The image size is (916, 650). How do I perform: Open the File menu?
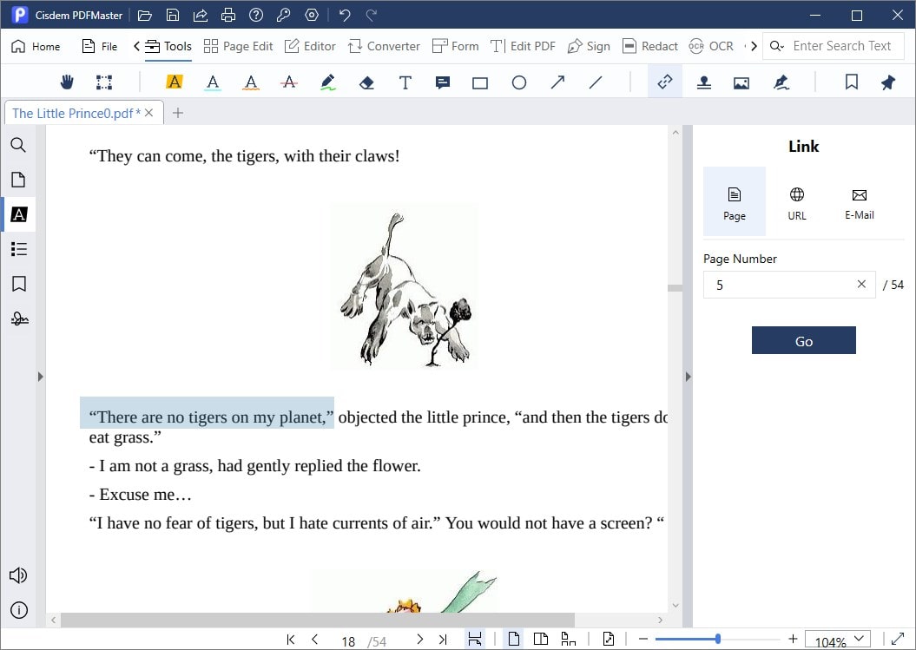(x=99, y=46)
